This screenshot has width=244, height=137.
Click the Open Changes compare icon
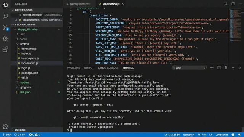(x=226, y=4)
